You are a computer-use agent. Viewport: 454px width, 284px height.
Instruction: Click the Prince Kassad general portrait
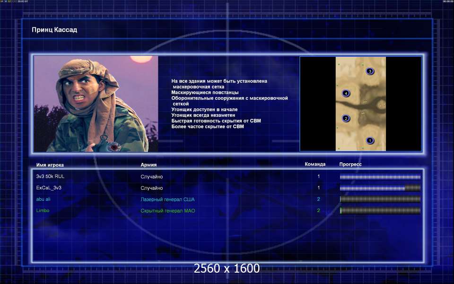96,104
